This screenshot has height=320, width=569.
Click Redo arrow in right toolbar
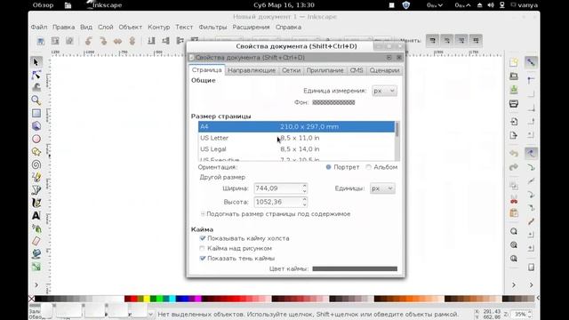click(x=514, y=167)
